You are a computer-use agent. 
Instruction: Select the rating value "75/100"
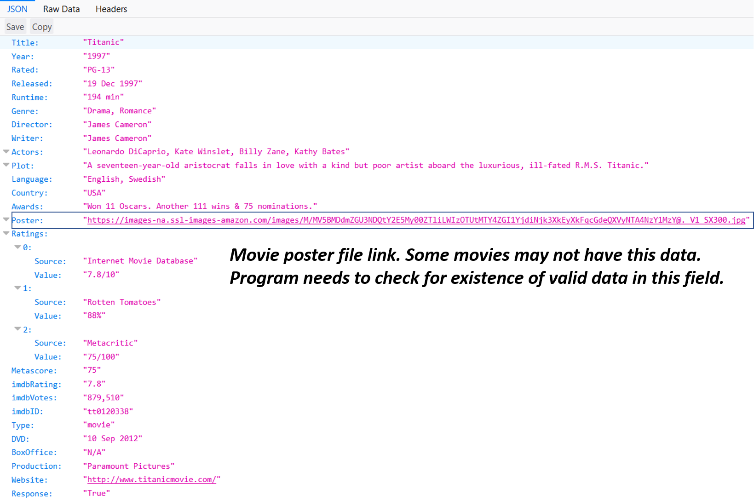(x=101, y=357)
